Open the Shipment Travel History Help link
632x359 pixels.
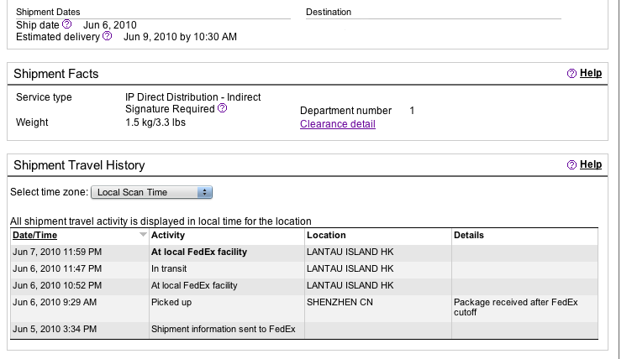591,164
